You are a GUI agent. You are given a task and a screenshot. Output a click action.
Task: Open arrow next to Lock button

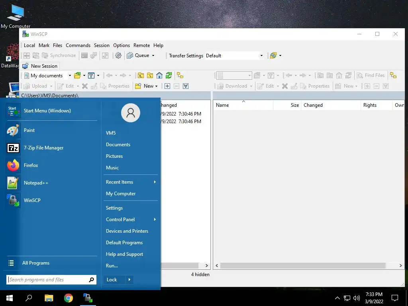pos(129,280)
